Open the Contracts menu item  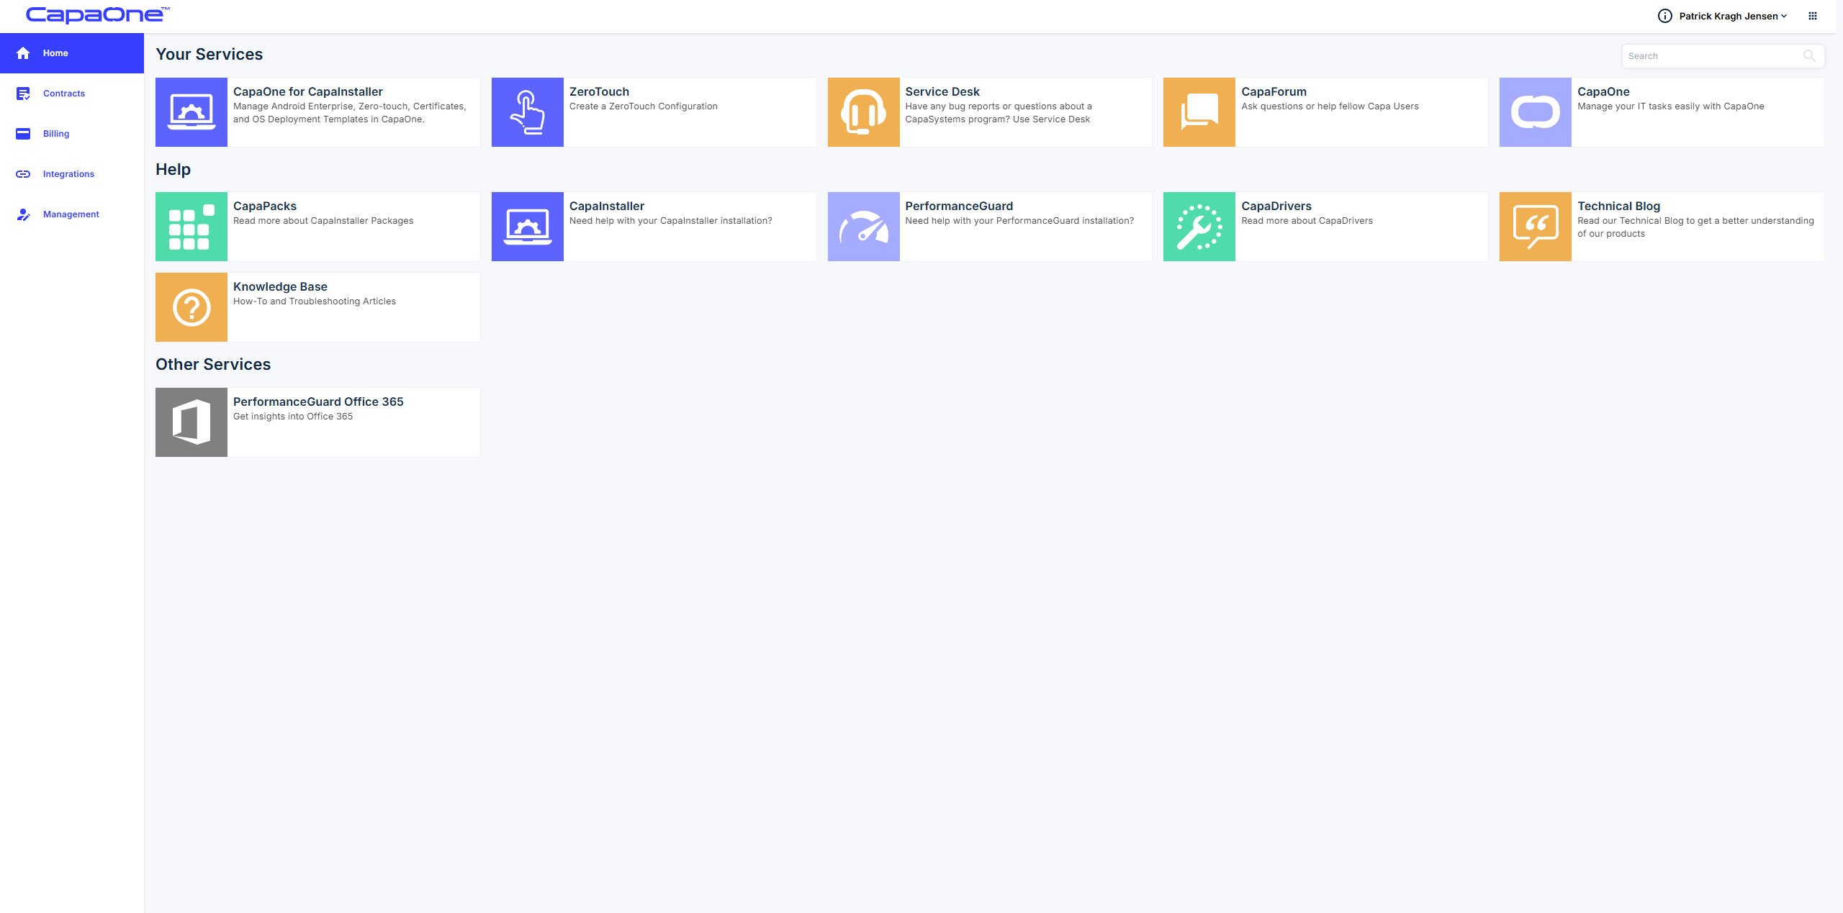click(x=72, y=94)
